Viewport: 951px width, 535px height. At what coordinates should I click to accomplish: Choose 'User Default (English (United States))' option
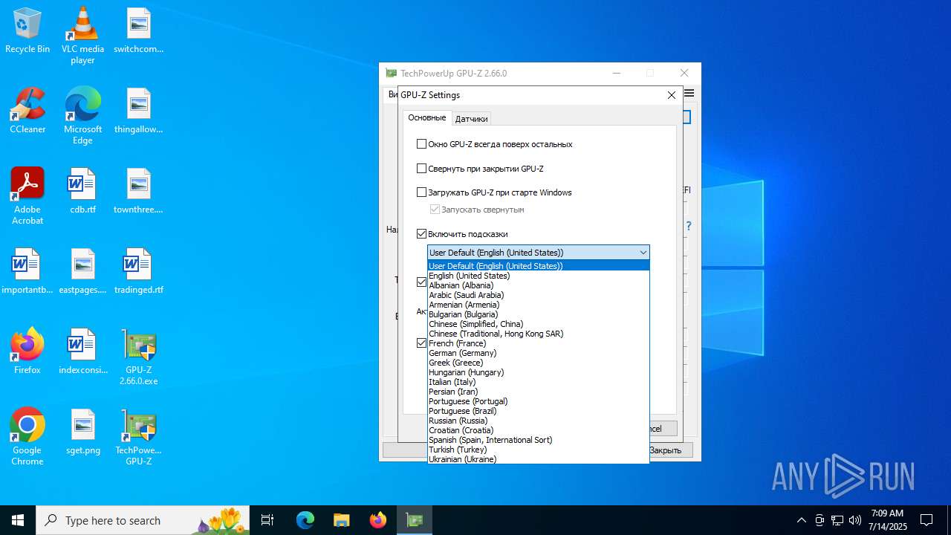pyautogui.click(x=539, y=266)
